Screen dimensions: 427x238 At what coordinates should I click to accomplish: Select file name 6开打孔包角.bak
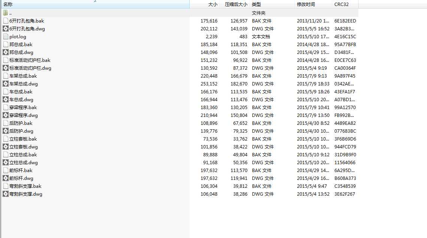27,21
